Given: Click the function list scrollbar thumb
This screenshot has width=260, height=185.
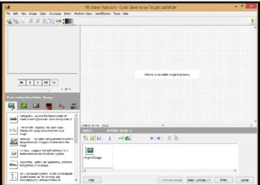Looking at the screenshot, I should pyautogui.click(x=76, y=130).
